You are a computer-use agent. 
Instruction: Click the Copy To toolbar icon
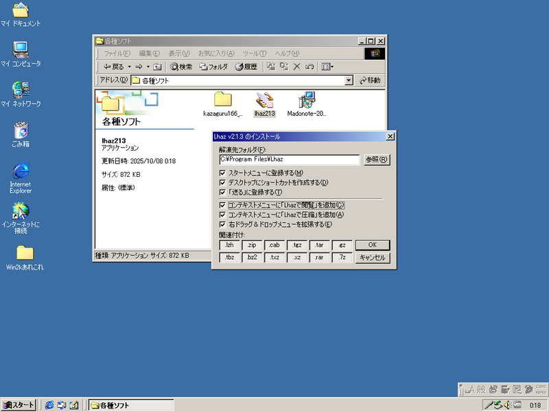pos(284,66)
